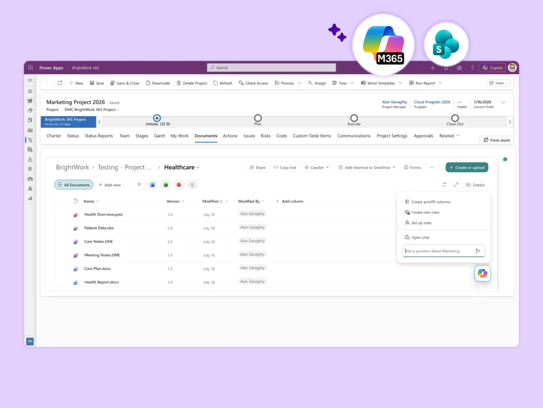This screenshot has height=408, width=543.
Task: Send the Copilot question with arrow icon
Action: (478, 251)
